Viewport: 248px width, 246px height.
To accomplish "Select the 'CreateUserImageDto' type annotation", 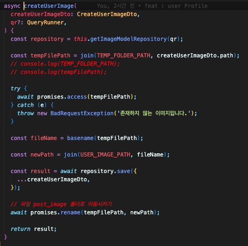I will tap(107, 14).
